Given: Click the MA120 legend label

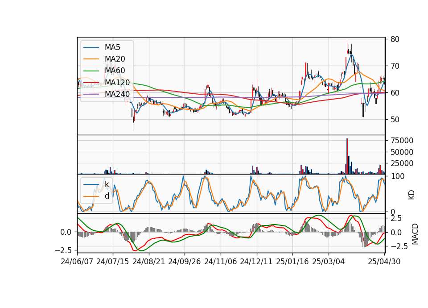Looking at the screenshot, I should tap(117, 82).
